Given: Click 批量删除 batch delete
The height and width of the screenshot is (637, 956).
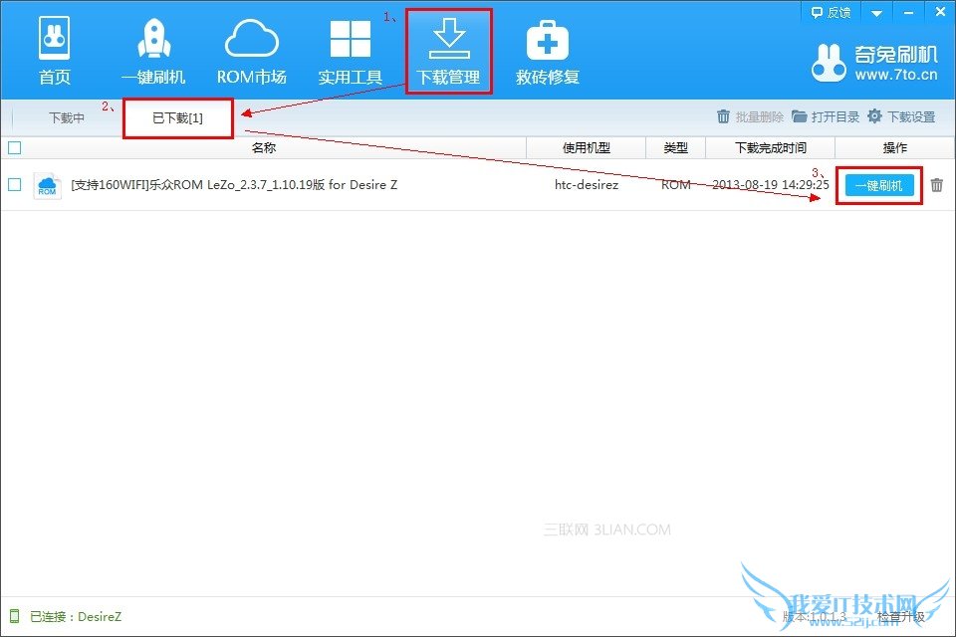Looking at the screenshot, I should tap(750, 116).
